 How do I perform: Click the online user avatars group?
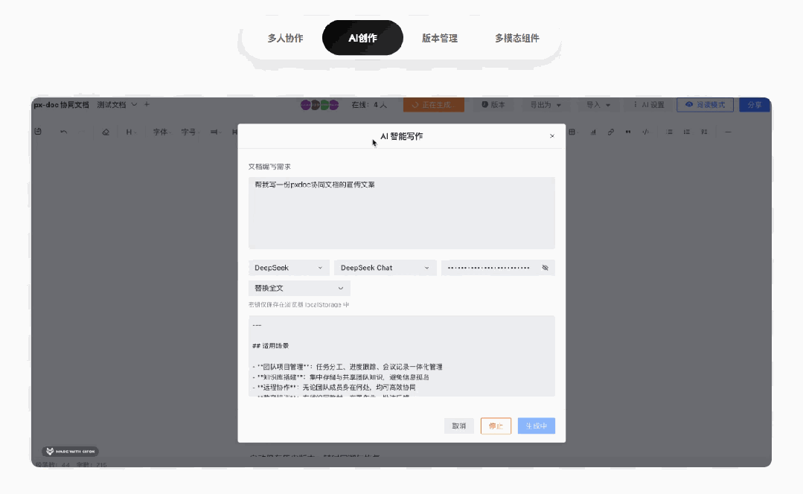[x=319, y=105]
